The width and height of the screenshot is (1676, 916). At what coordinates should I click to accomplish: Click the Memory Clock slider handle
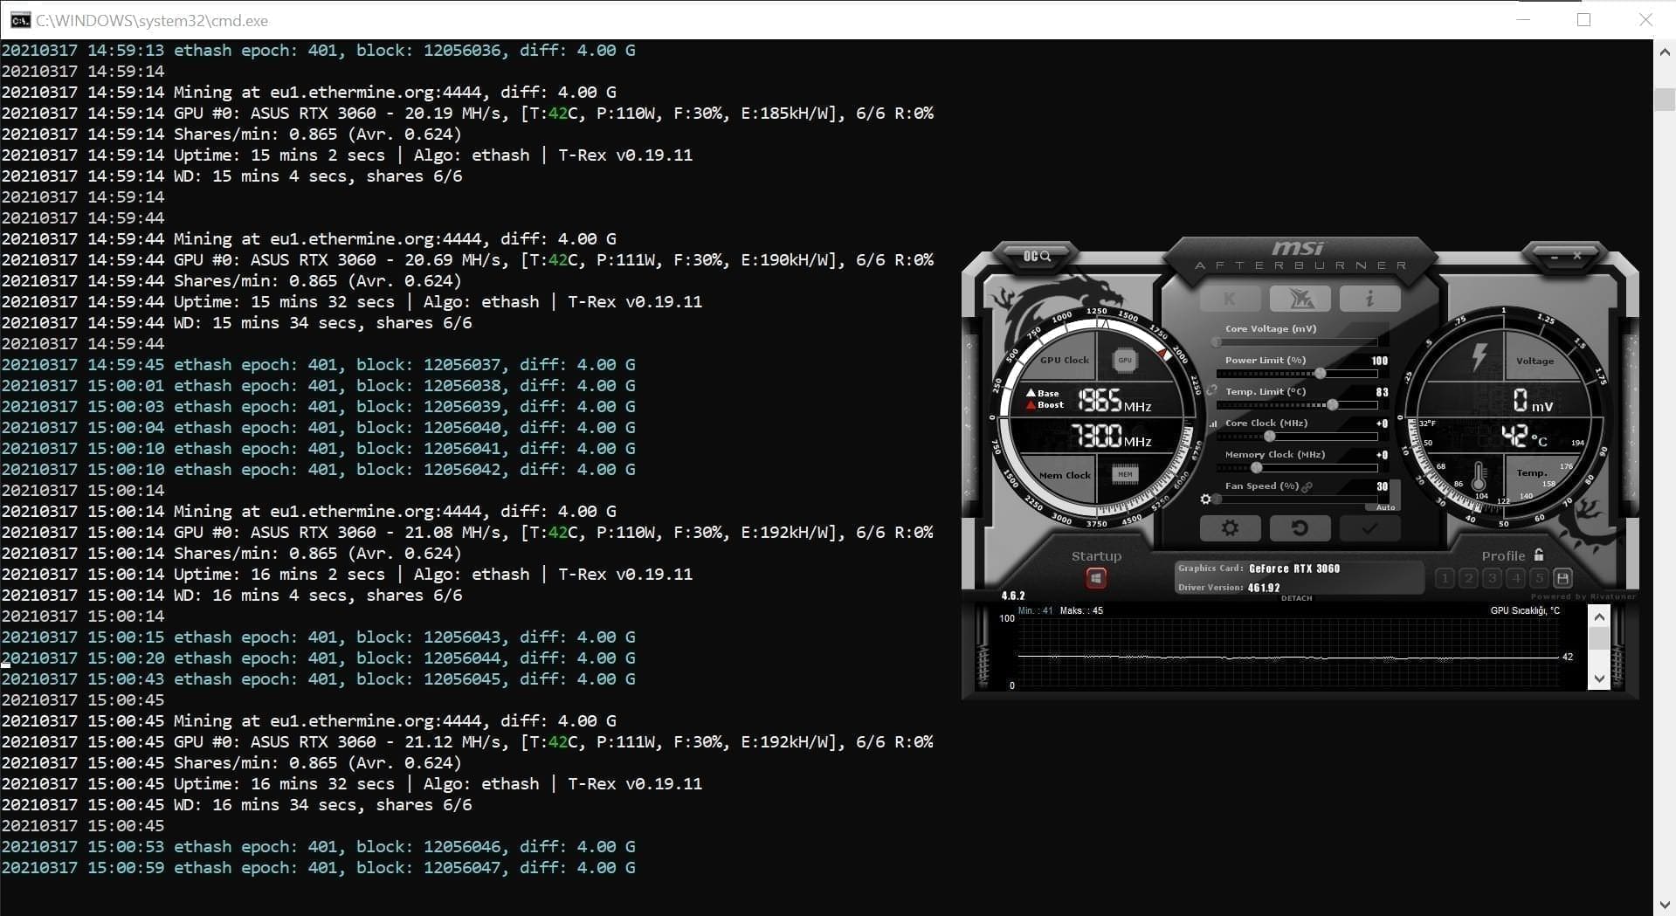click(1256, 468)
